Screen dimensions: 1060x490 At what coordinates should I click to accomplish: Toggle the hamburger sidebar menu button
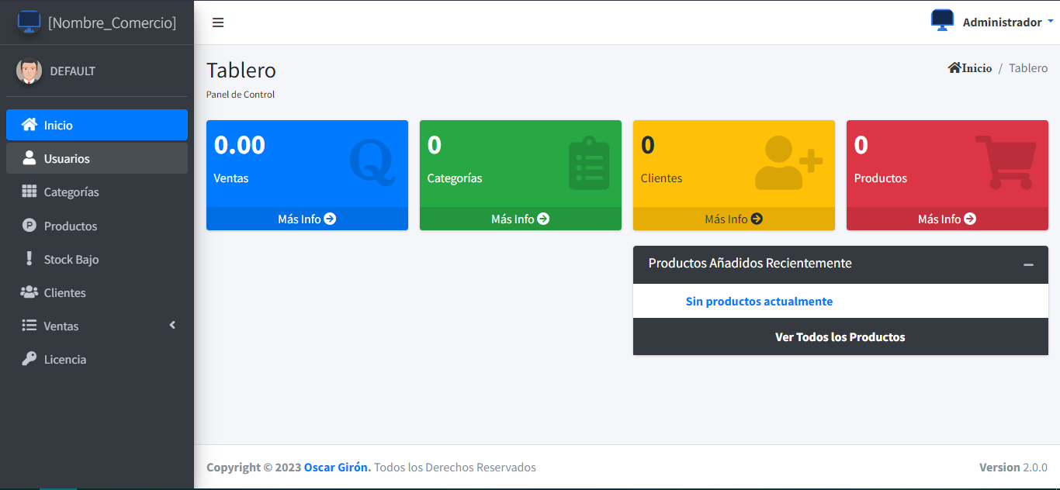coord(218,22)
